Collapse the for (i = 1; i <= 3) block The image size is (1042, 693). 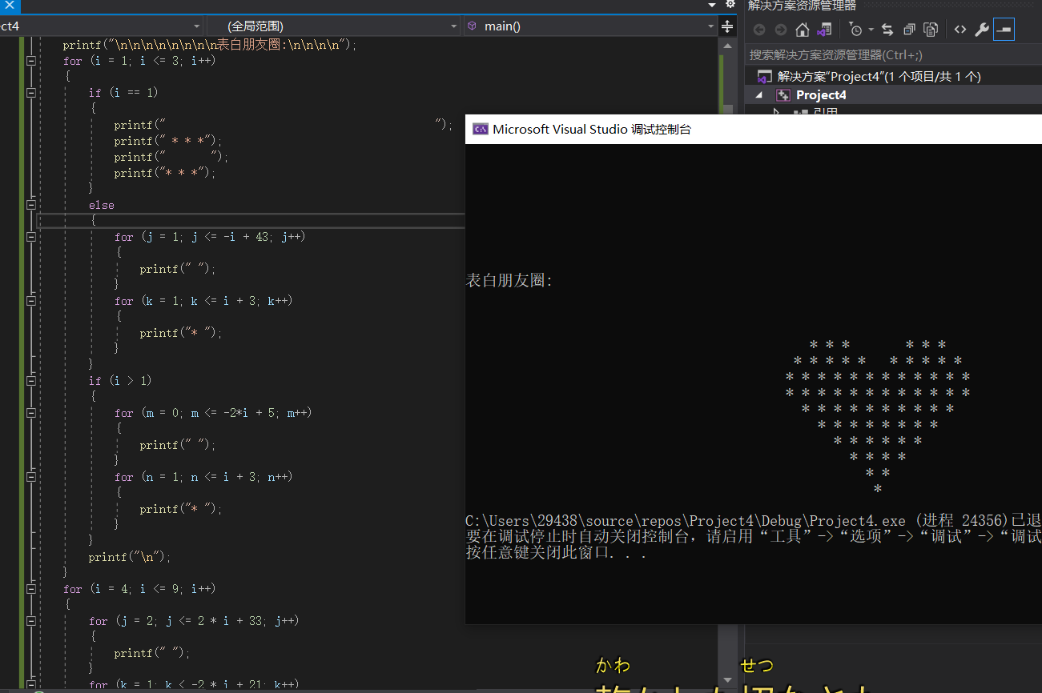click(x=31, y=61)
